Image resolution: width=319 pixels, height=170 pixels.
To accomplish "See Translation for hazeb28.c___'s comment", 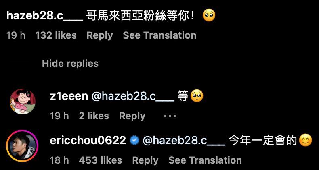I will click(160, 35).
